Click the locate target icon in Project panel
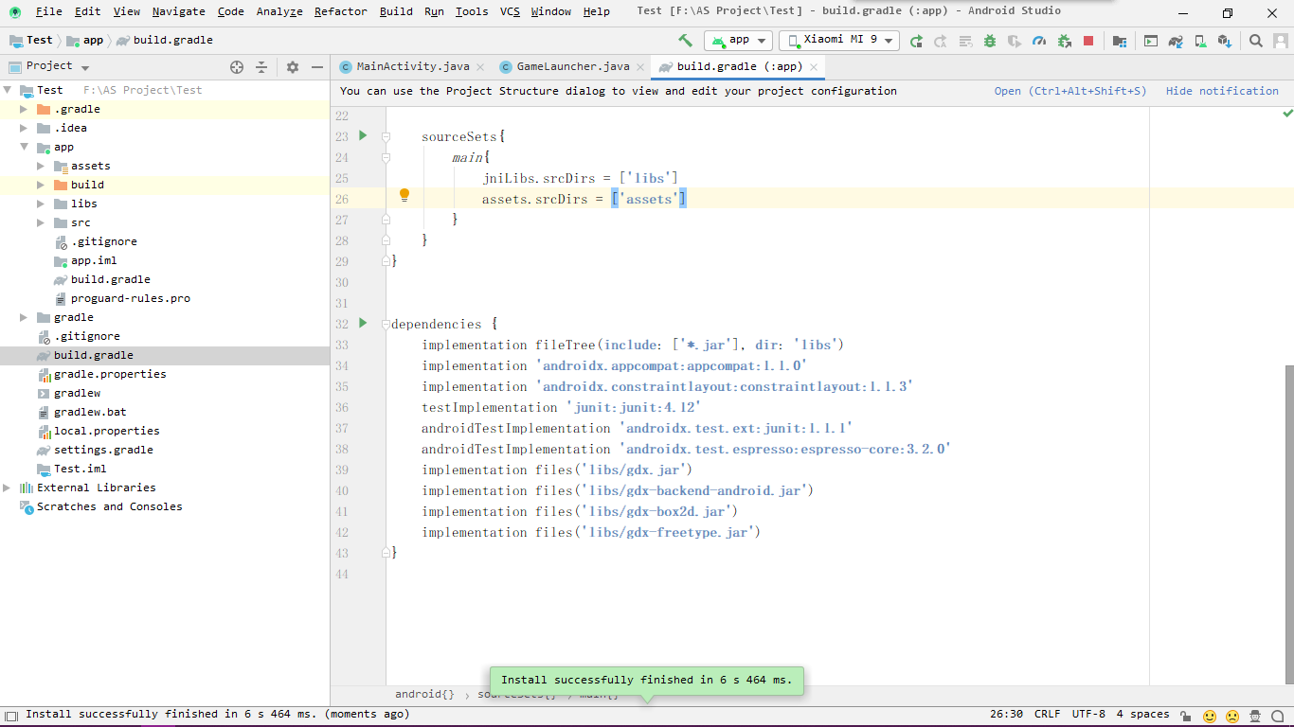Image resolution: width=1294 pixels, height=727 pixels. click(x=237, y=67)
